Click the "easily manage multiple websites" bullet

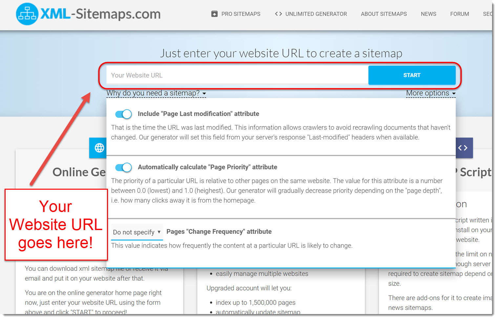pyautogui.click(x=262, y=274)
